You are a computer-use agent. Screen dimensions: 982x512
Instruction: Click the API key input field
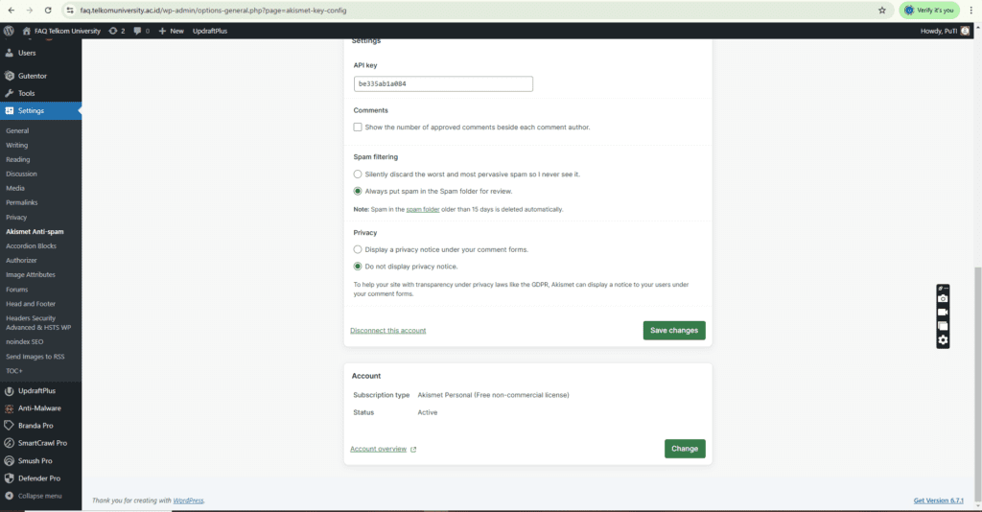click(x=443, y=83)
